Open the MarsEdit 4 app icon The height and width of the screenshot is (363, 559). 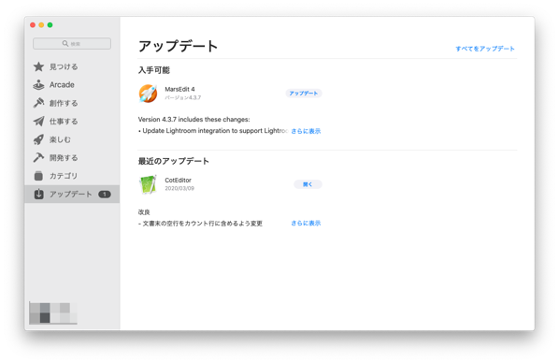[148, 94]
